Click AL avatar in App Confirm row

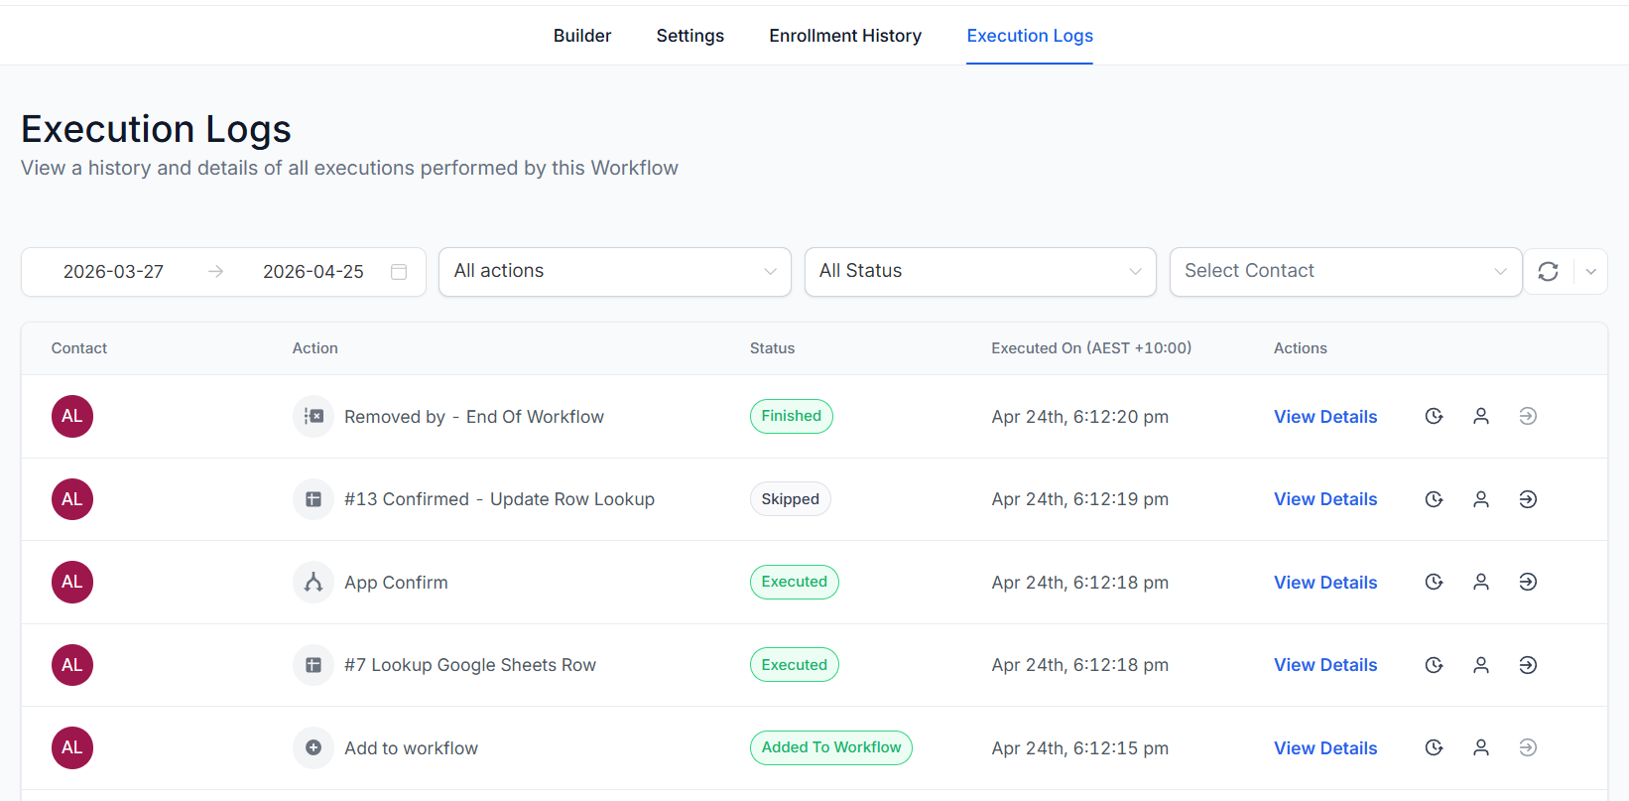tap(72, 582)
